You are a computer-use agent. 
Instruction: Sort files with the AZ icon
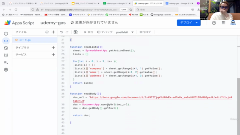click(47, 32)
